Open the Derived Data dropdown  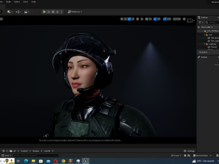click(x=203, y=155)
